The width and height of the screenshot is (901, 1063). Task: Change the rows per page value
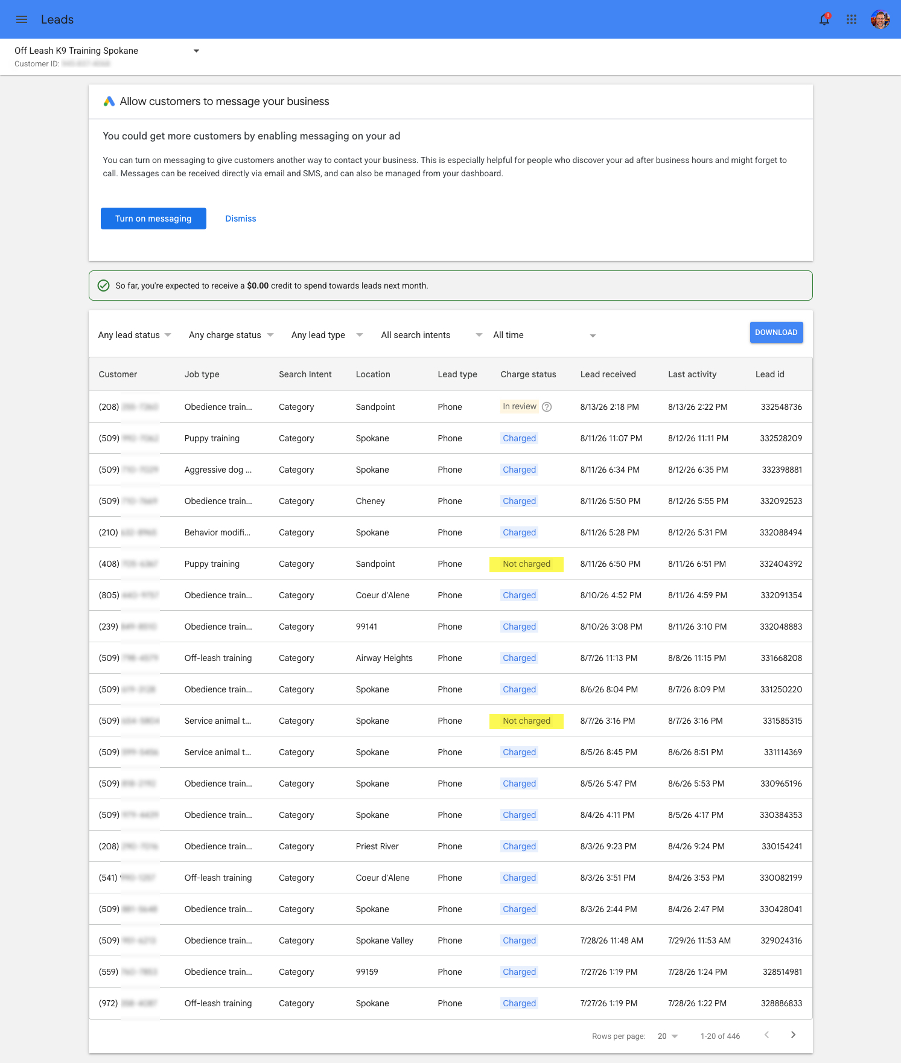(668, 1036)
